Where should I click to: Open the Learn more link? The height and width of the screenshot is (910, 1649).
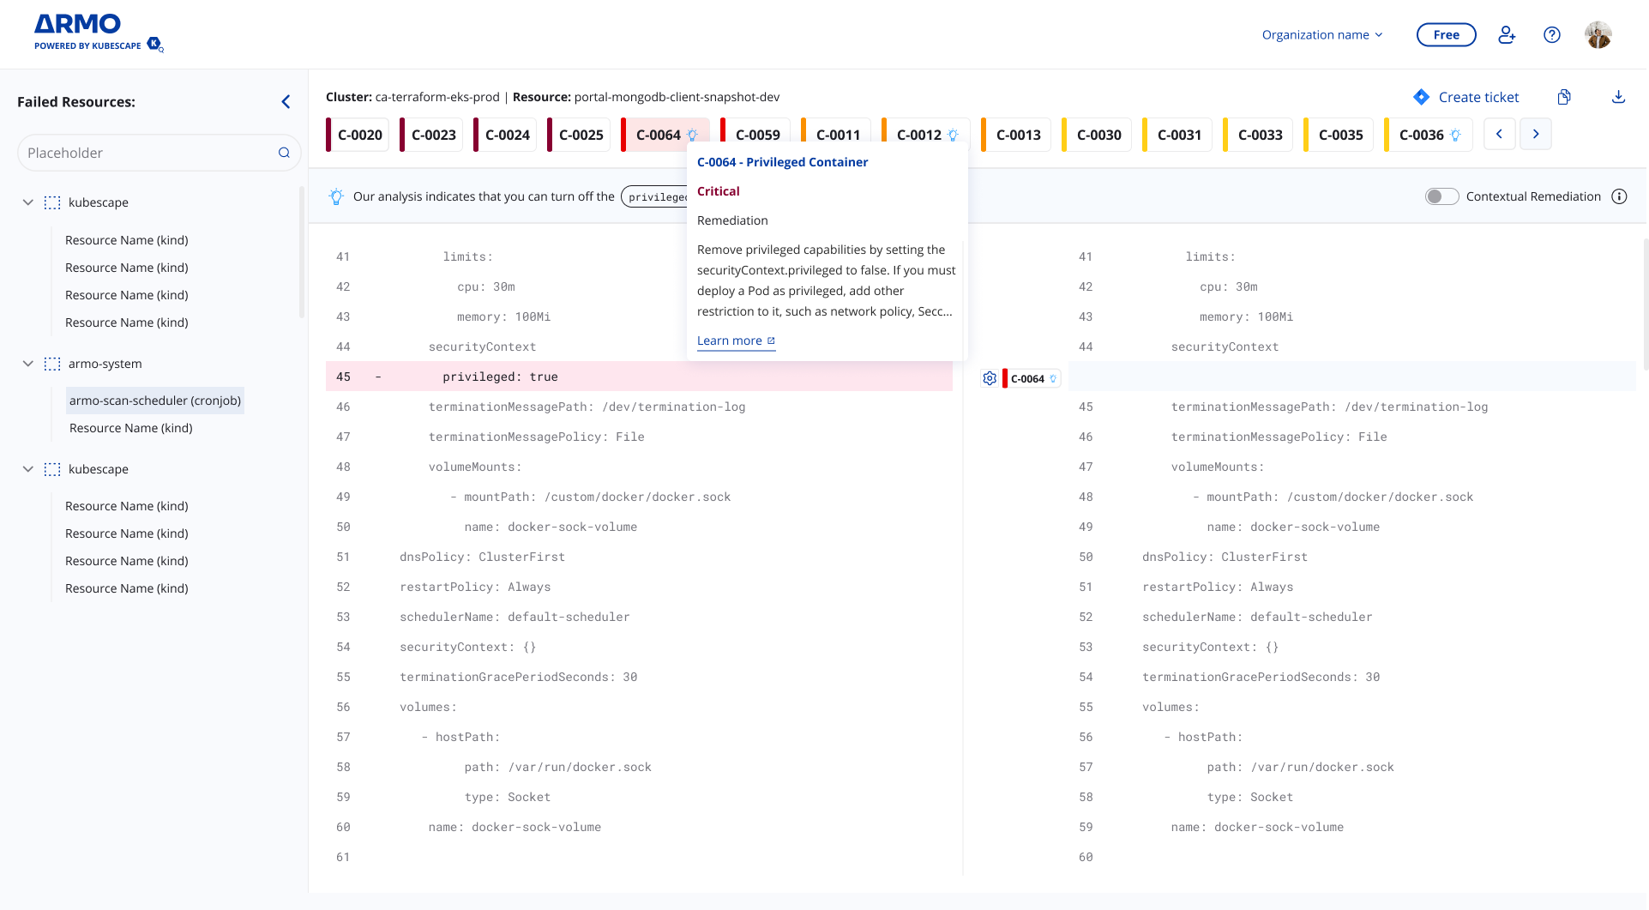pos(736,340)
